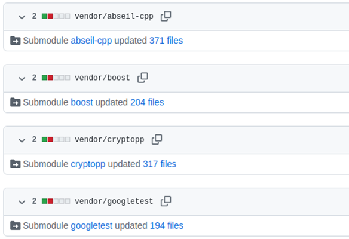349x239 pixels.
Task: View the 204 files changed link
Action: [x=147, y=102]
